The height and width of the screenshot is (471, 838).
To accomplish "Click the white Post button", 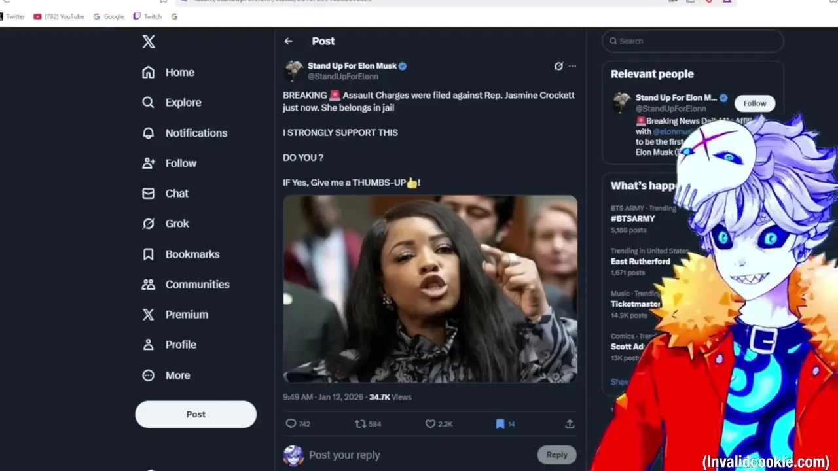I will pyautogui.click(x=196, y=415).
